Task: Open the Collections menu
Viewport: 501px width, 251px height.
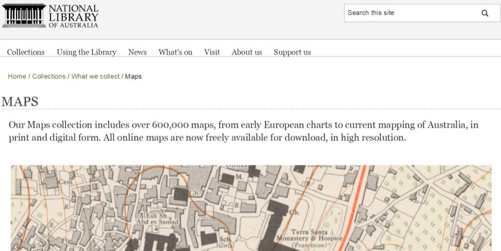Action: (26, 52)
